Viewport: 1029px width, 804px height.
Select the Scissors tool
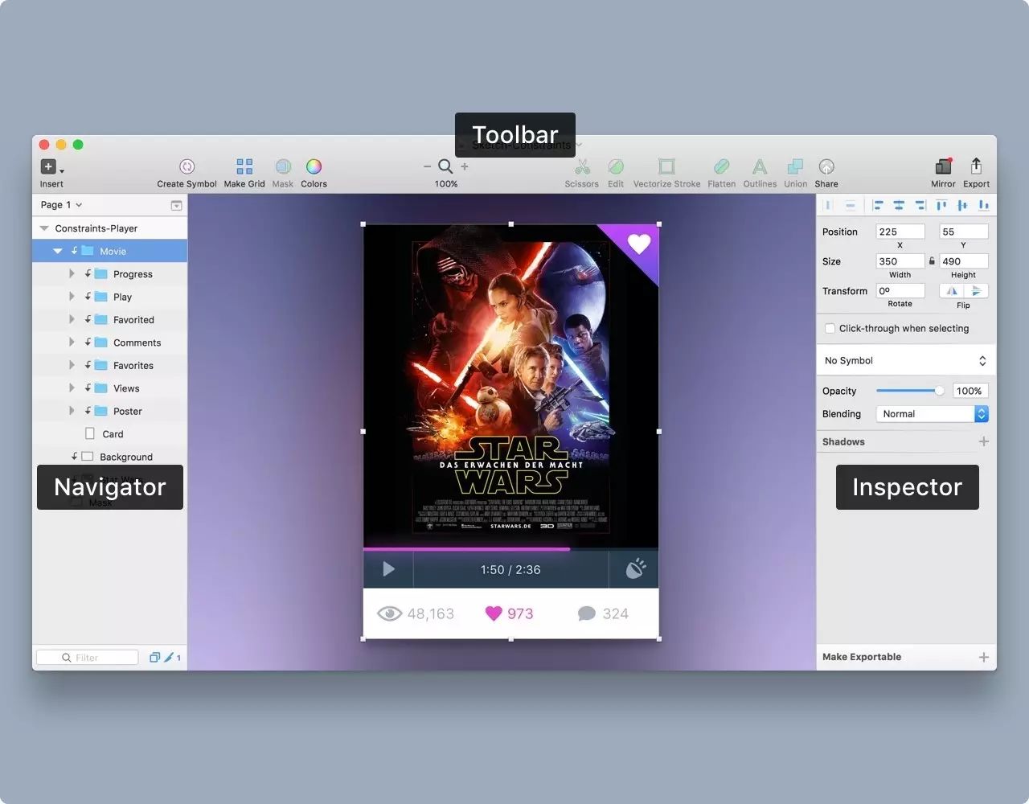[582, 166]
